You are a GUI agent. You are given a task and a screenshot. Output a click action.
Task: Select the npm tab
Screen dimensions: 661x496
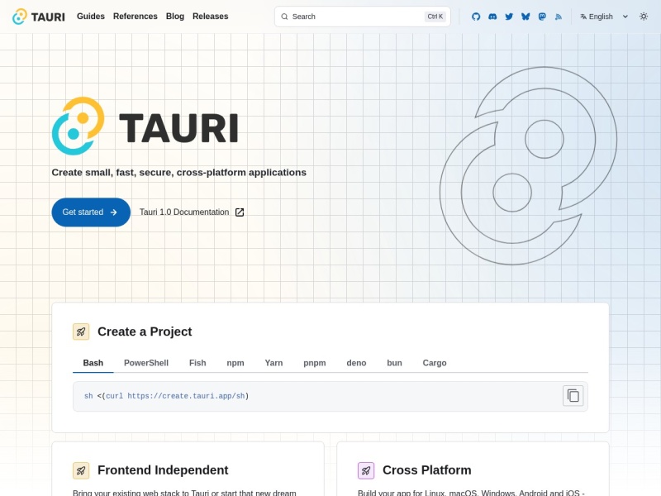tap(235, 363)
